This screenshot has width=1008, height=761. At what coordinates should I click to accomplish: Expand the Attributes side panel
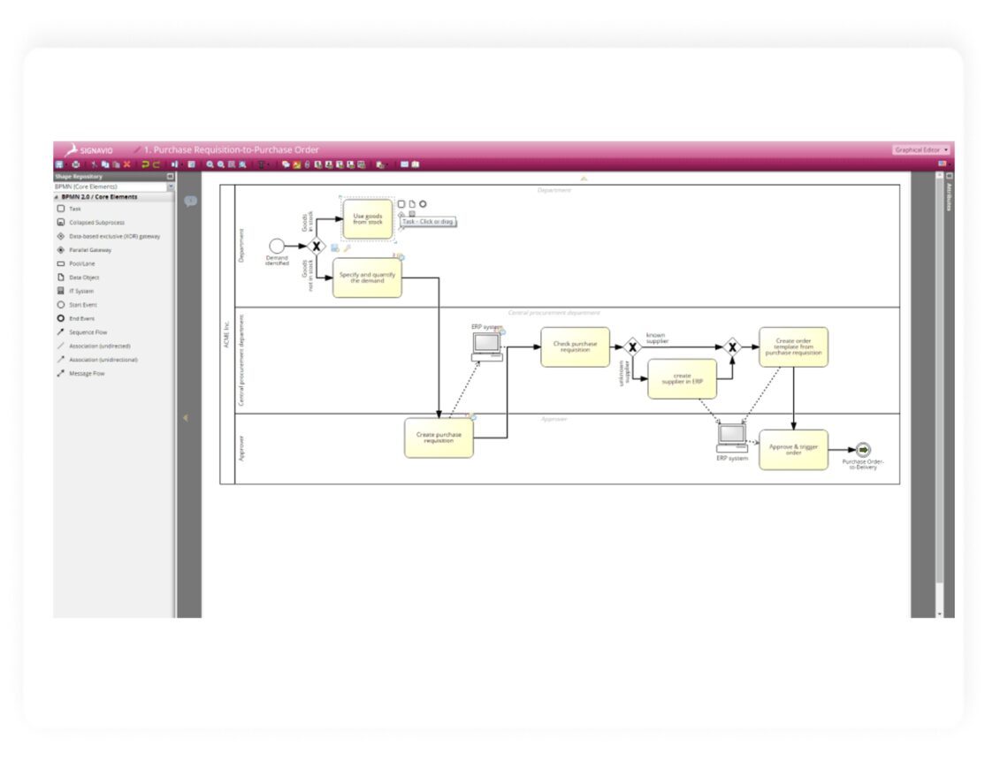949,176
